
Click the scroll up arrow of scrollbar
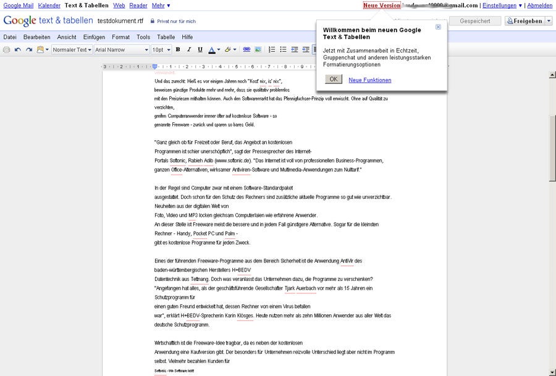[552, 75]
